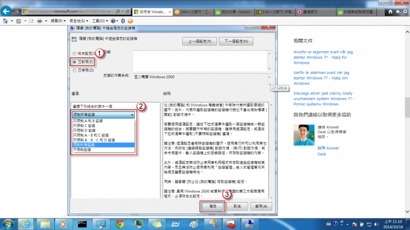Open the 工具(O) dropdown menu

click(100, 21)
